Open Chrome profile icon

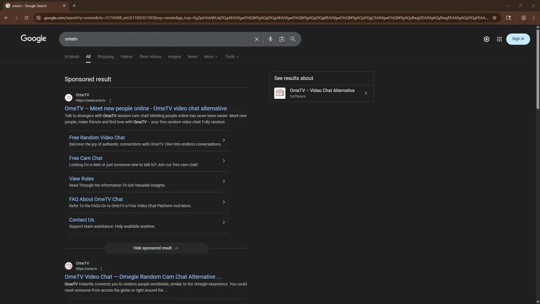coord(524,18)
